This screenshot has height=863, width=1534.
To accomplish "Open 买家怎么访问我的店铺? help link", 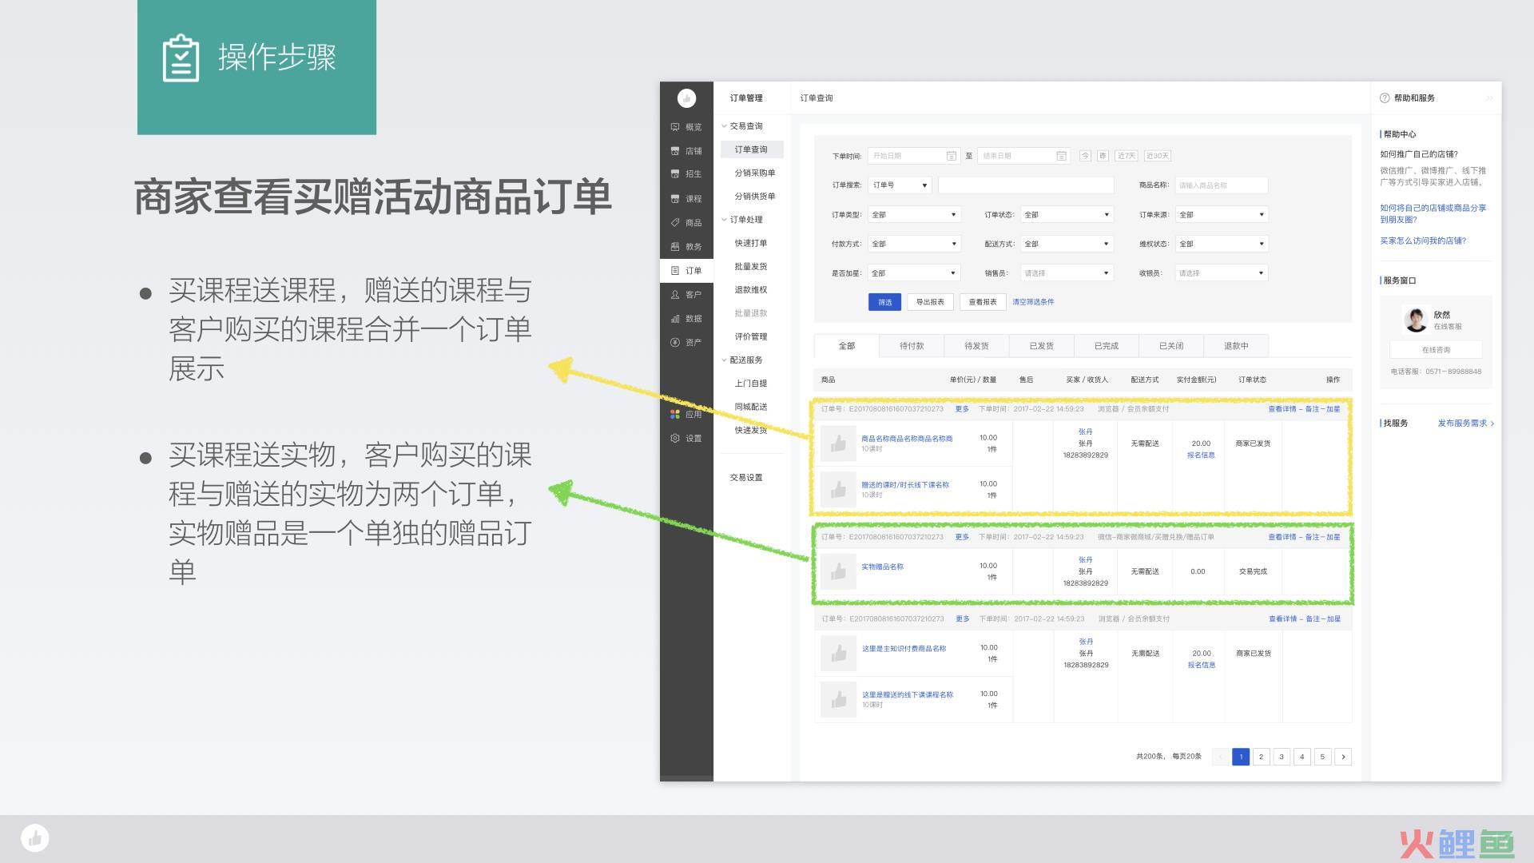I will (1423, 241).
